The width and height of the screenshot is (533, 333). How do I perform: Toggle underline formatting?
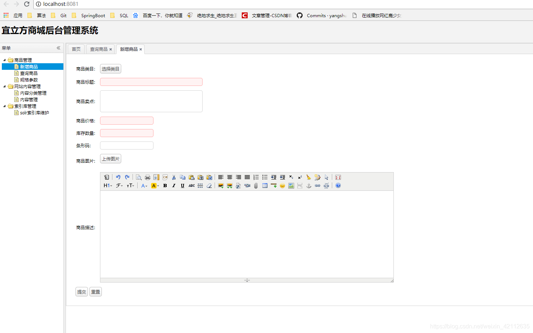tap(183, 186)
